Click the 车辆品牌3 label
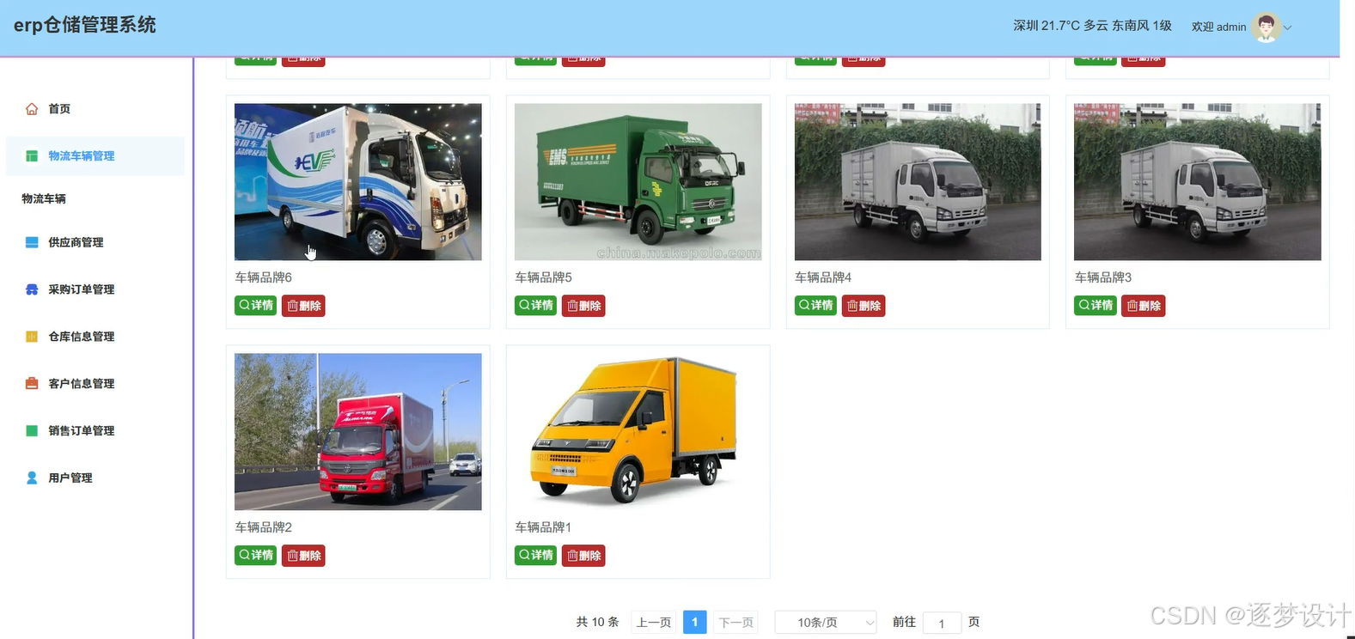Image resolution: width=1355 pixels, height=639 pixels. coord(1104,277)
